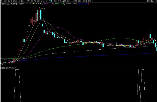
Task: Expand the 更多 periods menu
Action: [x=91, y=1]
